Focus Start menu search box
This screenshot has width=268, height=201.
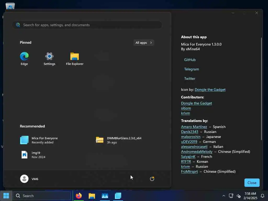[x=87, y=25]
